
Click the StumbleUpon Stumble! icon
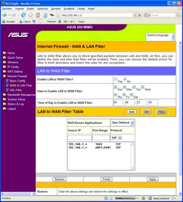4,22
